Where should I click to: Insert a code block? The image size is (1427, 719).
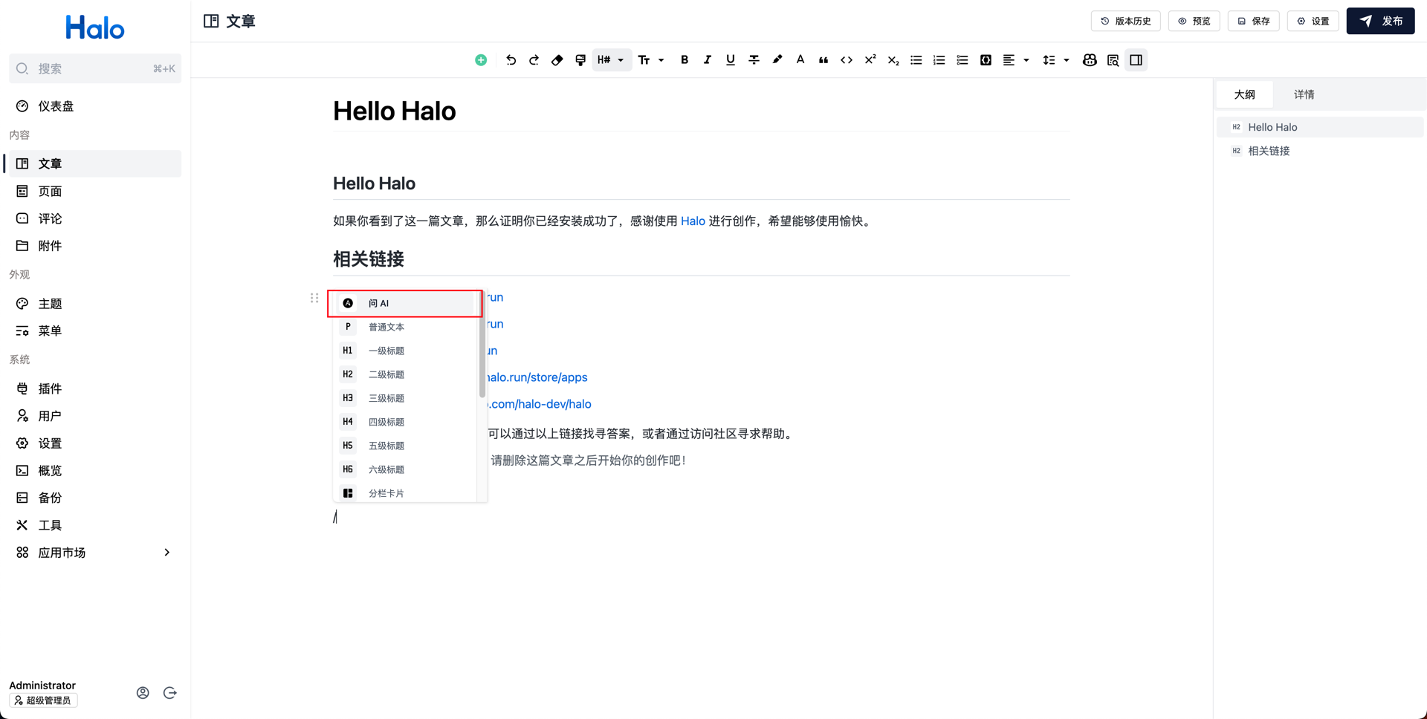tap(986, 60)
